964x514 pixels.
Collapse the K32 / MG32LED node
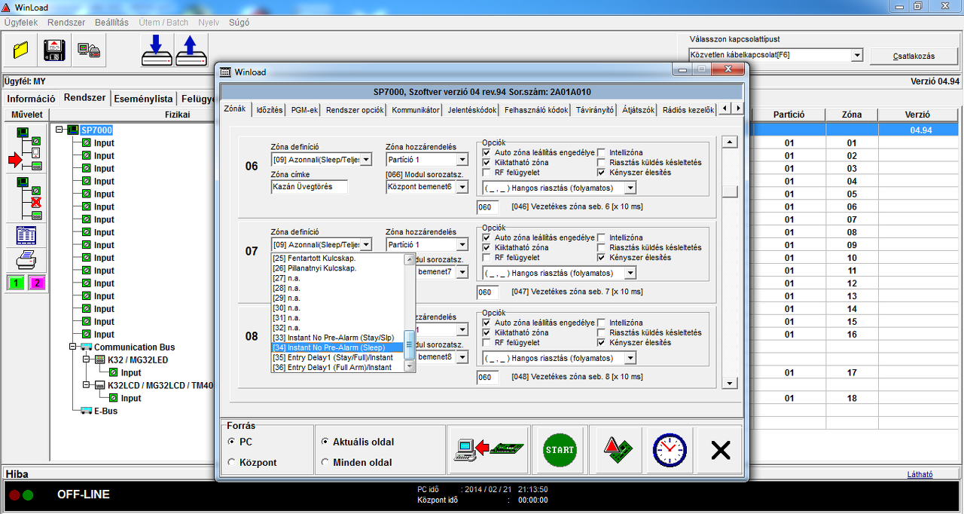click(x=86, y=359)
